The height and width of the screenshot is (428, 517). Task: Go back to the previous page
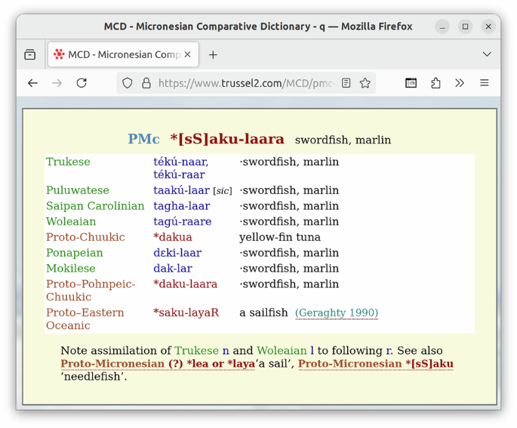[x=32, y=83]
